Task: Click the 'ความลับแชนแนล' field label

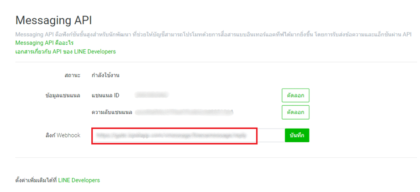Action: (112, 112)
